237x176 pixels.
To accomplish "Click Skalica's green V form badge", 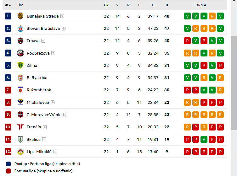I will [204, 139].
